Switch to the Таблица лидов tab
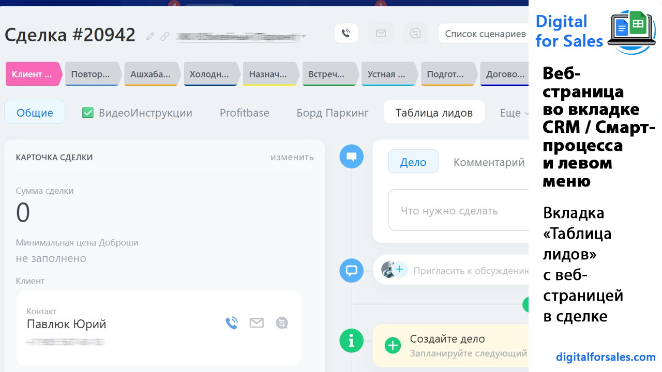The width and height of the screenshot is (662, 372). pos(434,113)
